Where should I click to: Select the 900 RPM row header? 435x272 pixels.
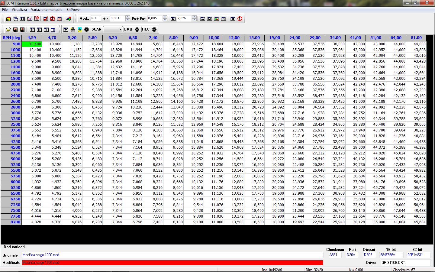pyautogui.click(x=11, y=44)
